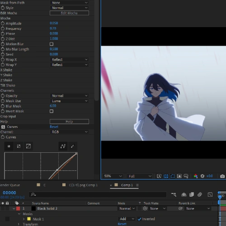Open the Style Normal dropdown
The width and height of the screenshot is (226, 226).
[x=69, y=8]
